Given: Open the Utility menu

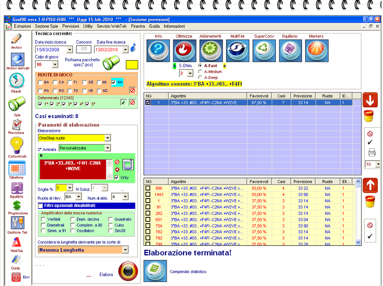Looking at the screenshot, I should pos(88,26).
